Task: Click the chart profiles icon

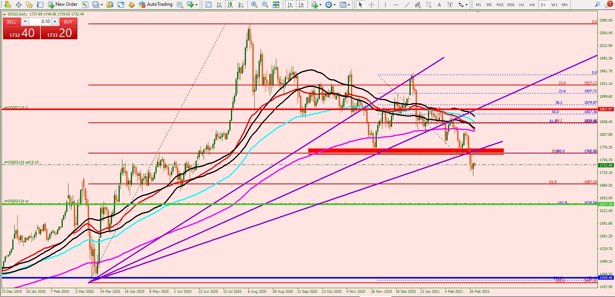Action: (95, 5)
